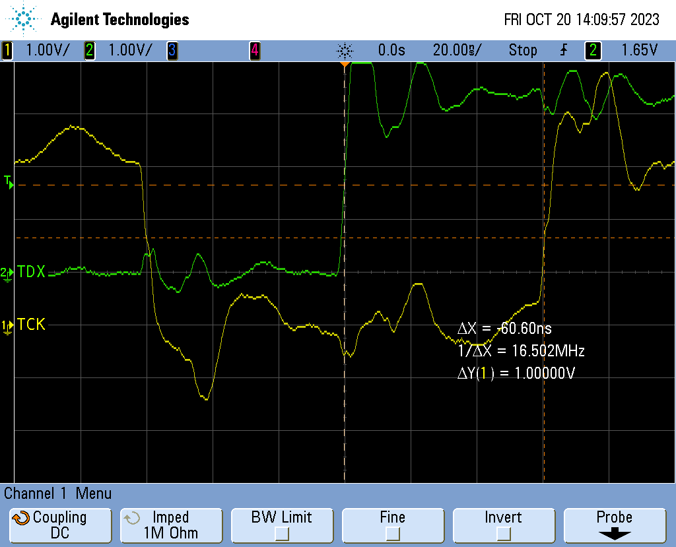Screen dimensions: 676x547
Task: Click the Channel 1 Menu title
Action: (58, 494)
